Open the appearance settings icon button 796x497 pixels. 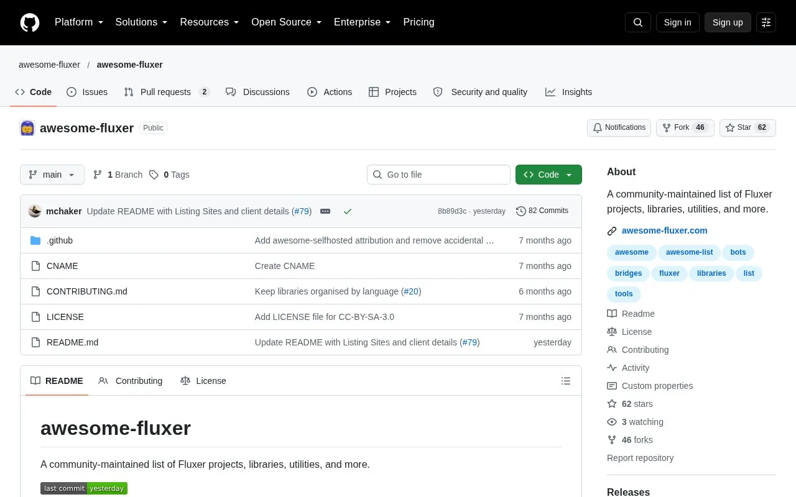(x=766, y=22)
